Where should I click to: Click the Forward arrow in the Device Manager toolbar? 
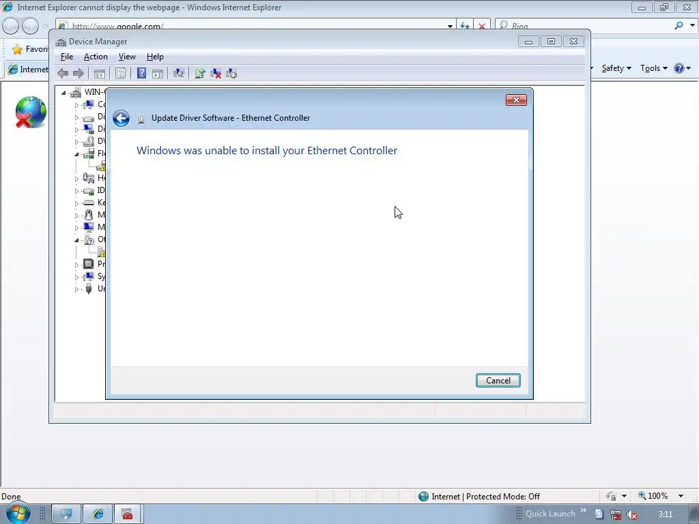[x=79, y=74]
